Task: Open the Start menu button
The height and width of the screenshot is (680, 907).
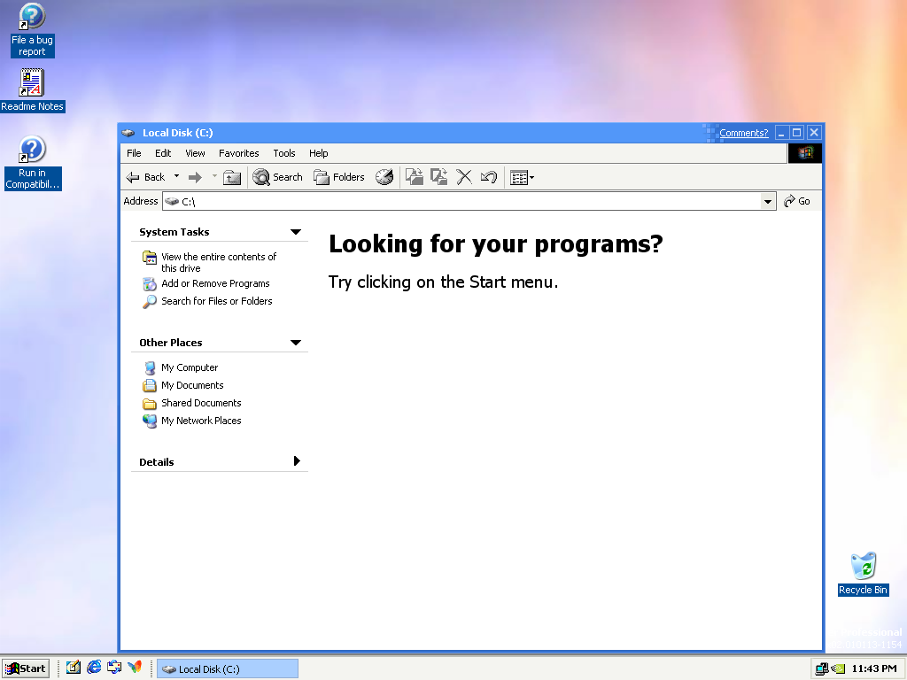Action: (26, 668)
